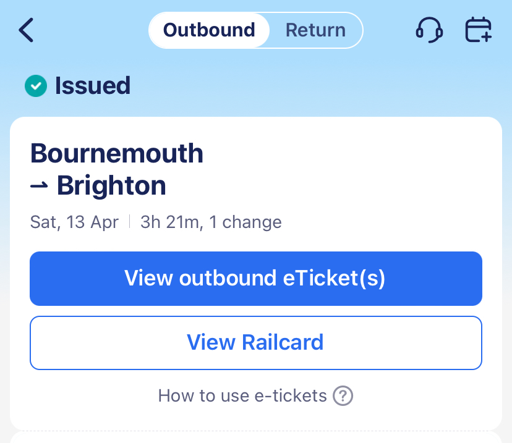
Task: Add trip to calendar icon
Action: pos(478,30)
